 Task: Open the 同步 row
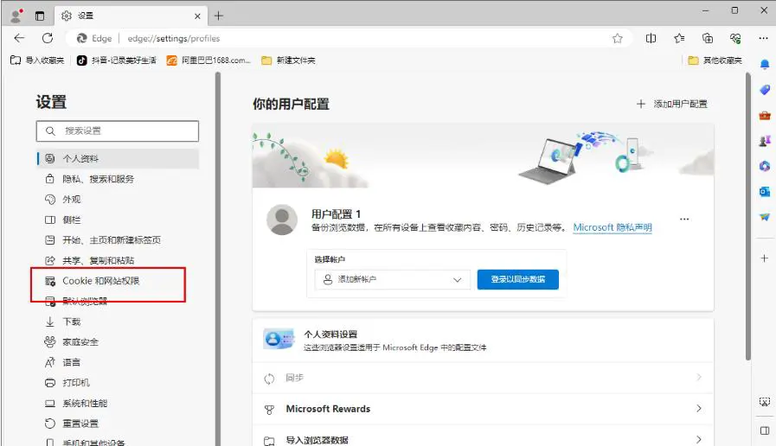(x=483, y=379)
